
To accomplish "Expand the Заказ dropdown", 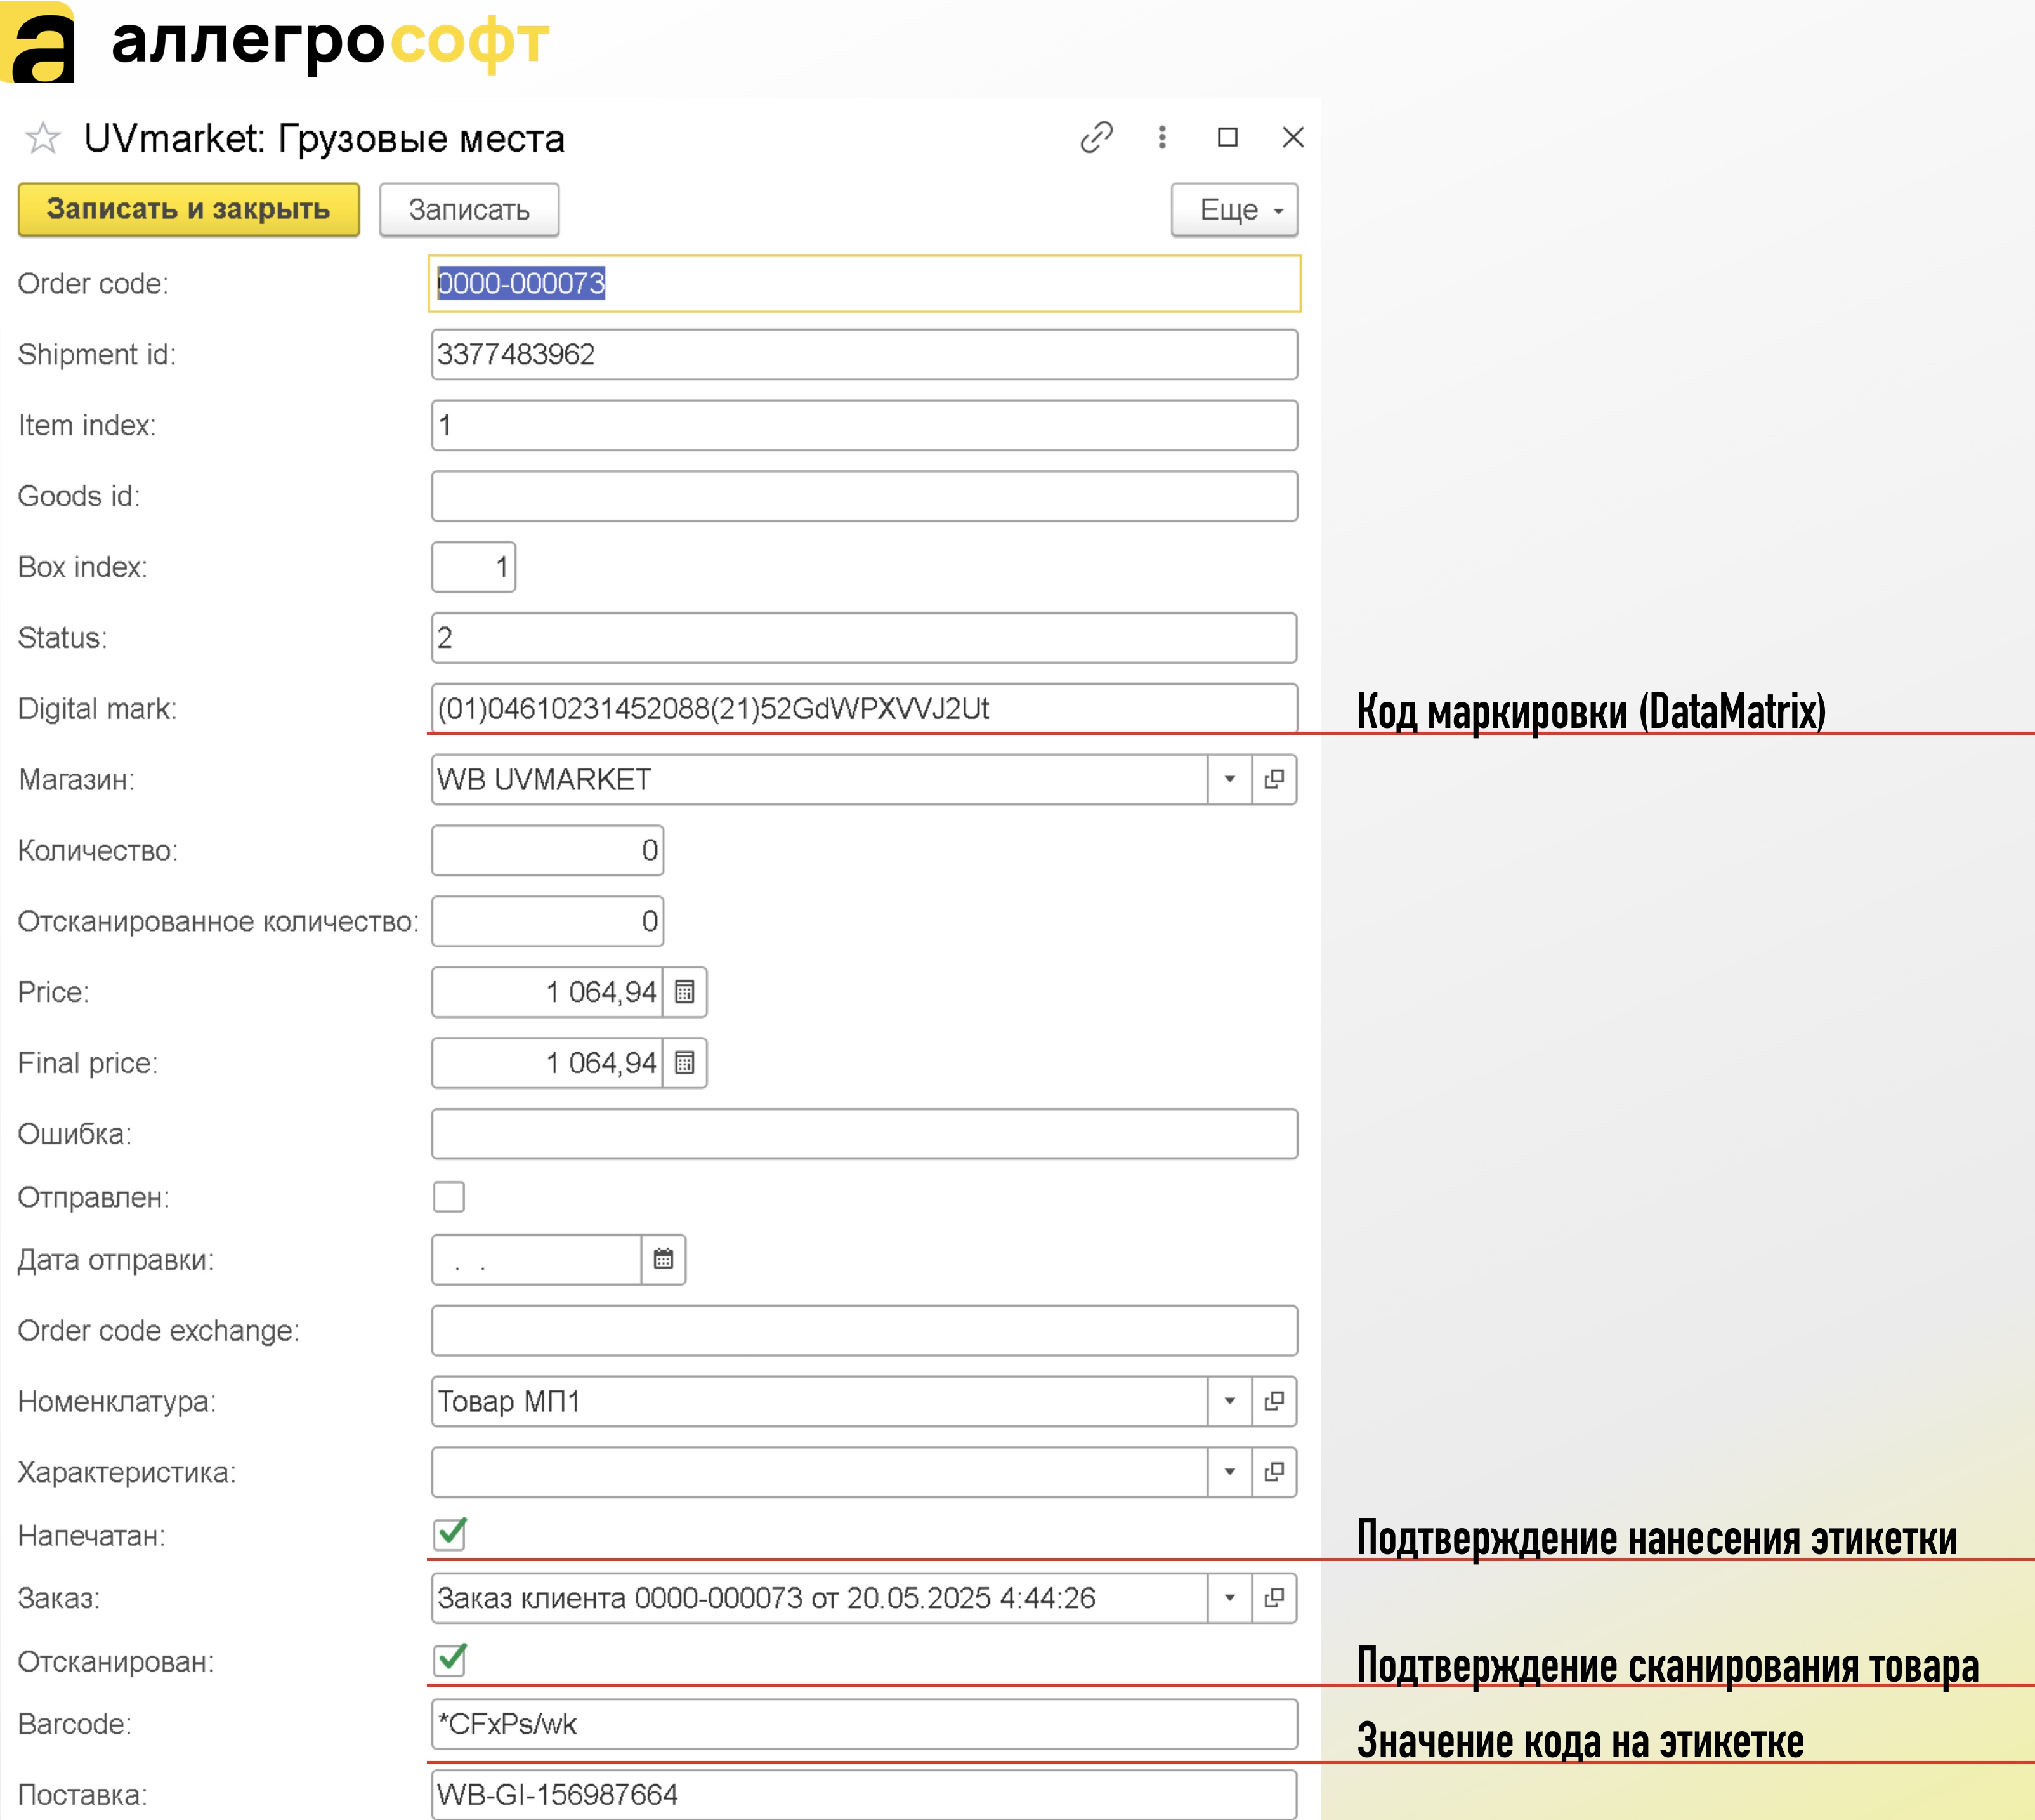I will pos(1229,1598).
